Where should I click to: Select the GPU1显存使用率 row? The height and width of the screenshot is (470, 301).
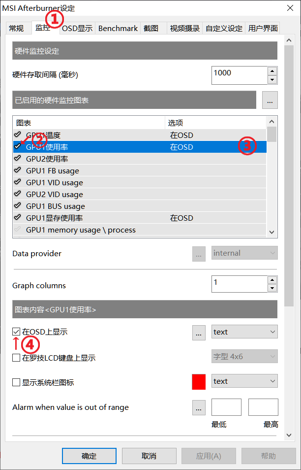(x=140, y=218)
